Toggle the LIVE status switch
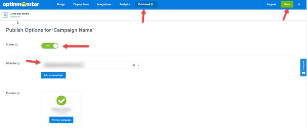 click(50, 46)
